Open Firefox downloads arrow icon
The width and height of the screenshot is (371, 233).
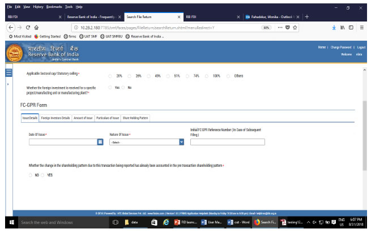click(x=332, y=27)
